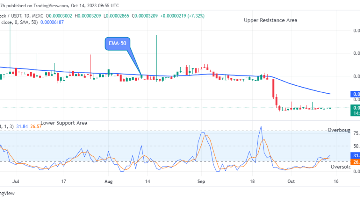Click the '14' date axis label
360x200 pixels.
pos(147,182)
